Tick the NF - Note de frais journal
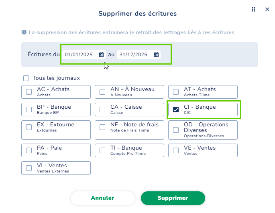This screenshot has width=275, height=213. point(102,127)
